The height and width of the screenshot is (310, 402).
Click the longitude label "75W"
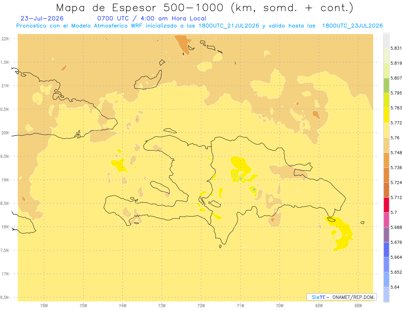coord(83,306)
